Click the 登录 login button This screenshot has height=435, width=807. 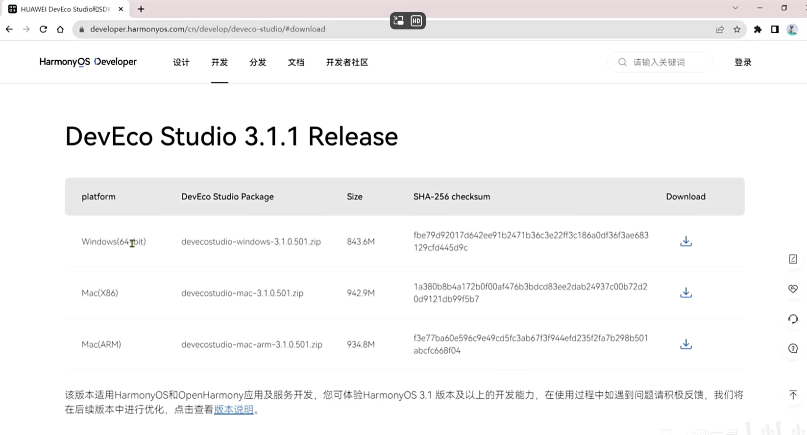(742, 62)
